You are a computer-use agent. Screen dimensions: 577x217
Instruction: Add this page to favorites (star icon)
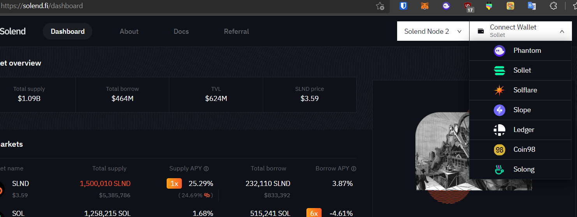click(x=380, y=6)
